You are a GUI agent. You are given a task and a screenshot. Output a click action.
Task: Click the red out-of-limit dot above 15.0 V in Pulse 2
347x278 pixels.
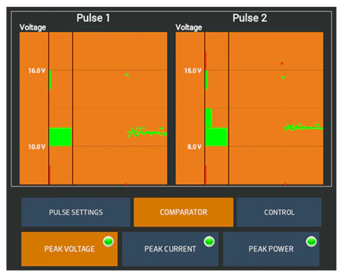282,63
